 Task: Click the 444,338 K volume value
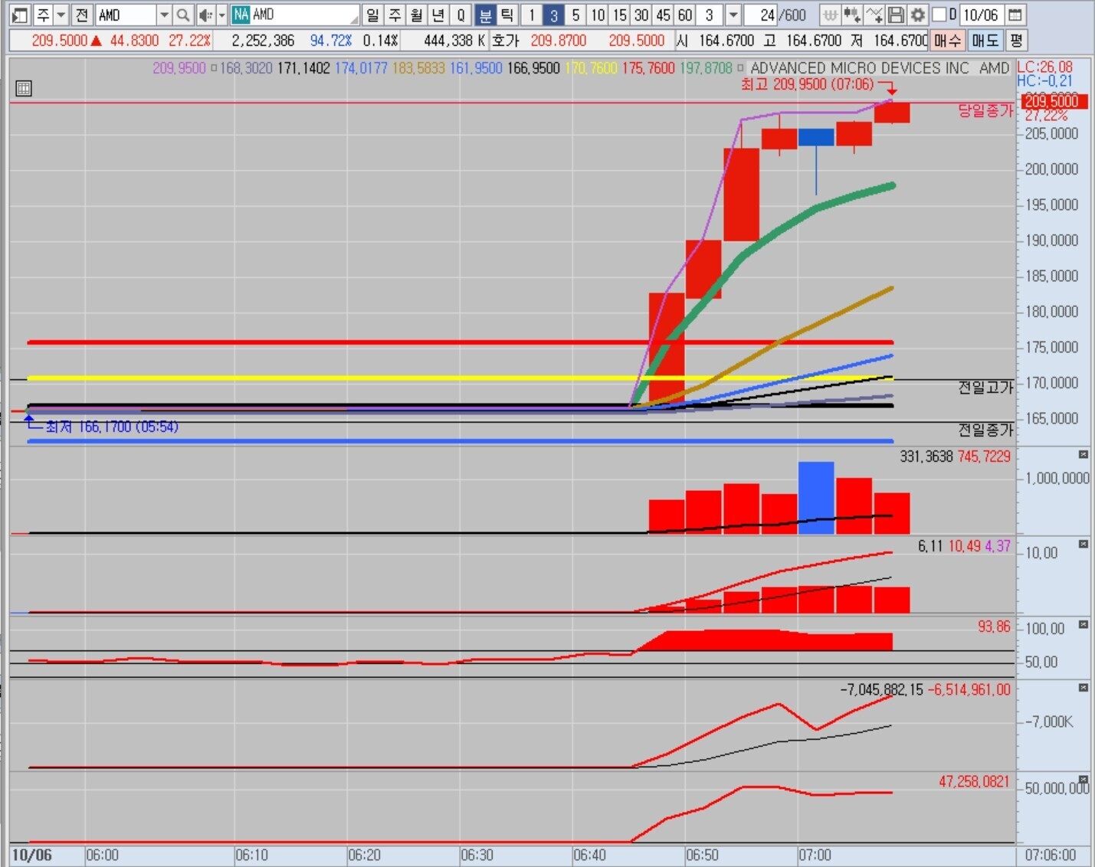click(455, 41)
